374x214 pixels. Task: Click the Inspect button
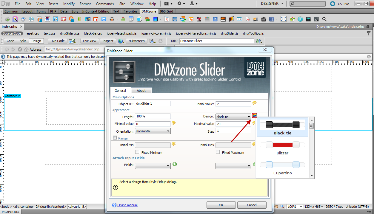(x=108, y=41)
